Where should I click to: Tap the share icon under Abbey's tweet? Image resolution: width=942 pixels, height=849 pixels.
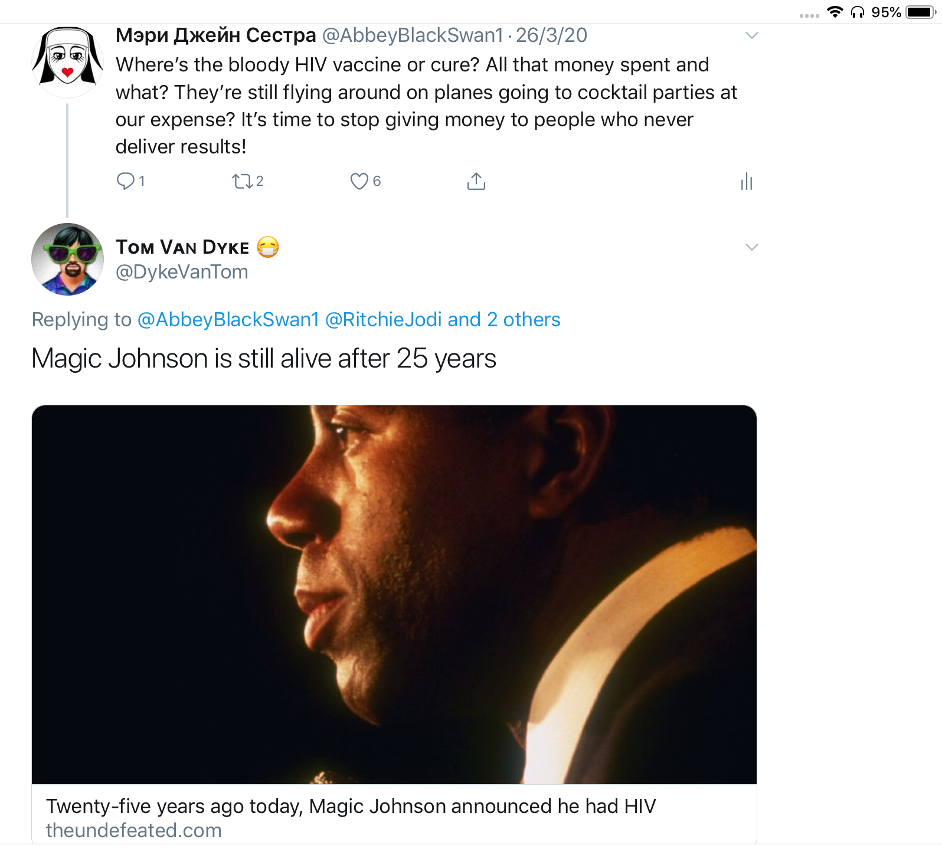[x=476, y=181]
